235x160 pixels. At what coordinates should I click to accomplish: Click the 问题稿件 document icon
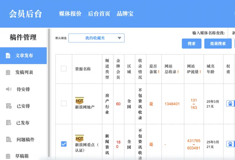(x=9, y=140)
